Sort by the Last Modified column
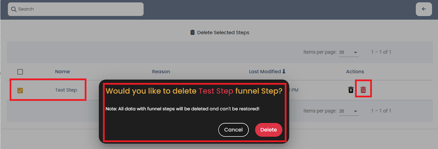This screenshot has width=438, height=149. [265, 72]
